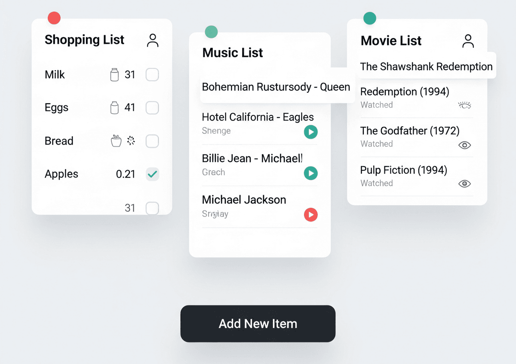The height and width of the screenshot is (364, 516).
Task: Click the Michael Jackson track title
Action: 244,200
